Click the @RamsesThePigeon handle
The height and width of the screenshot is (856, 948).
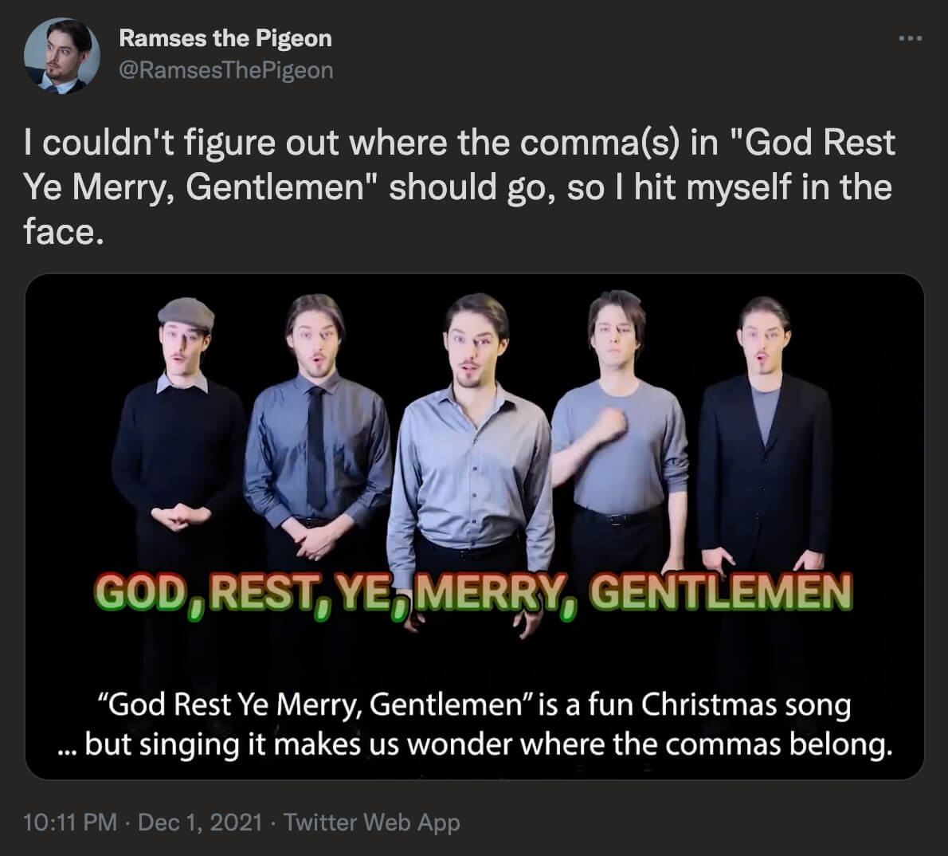(x=226, y=70)
